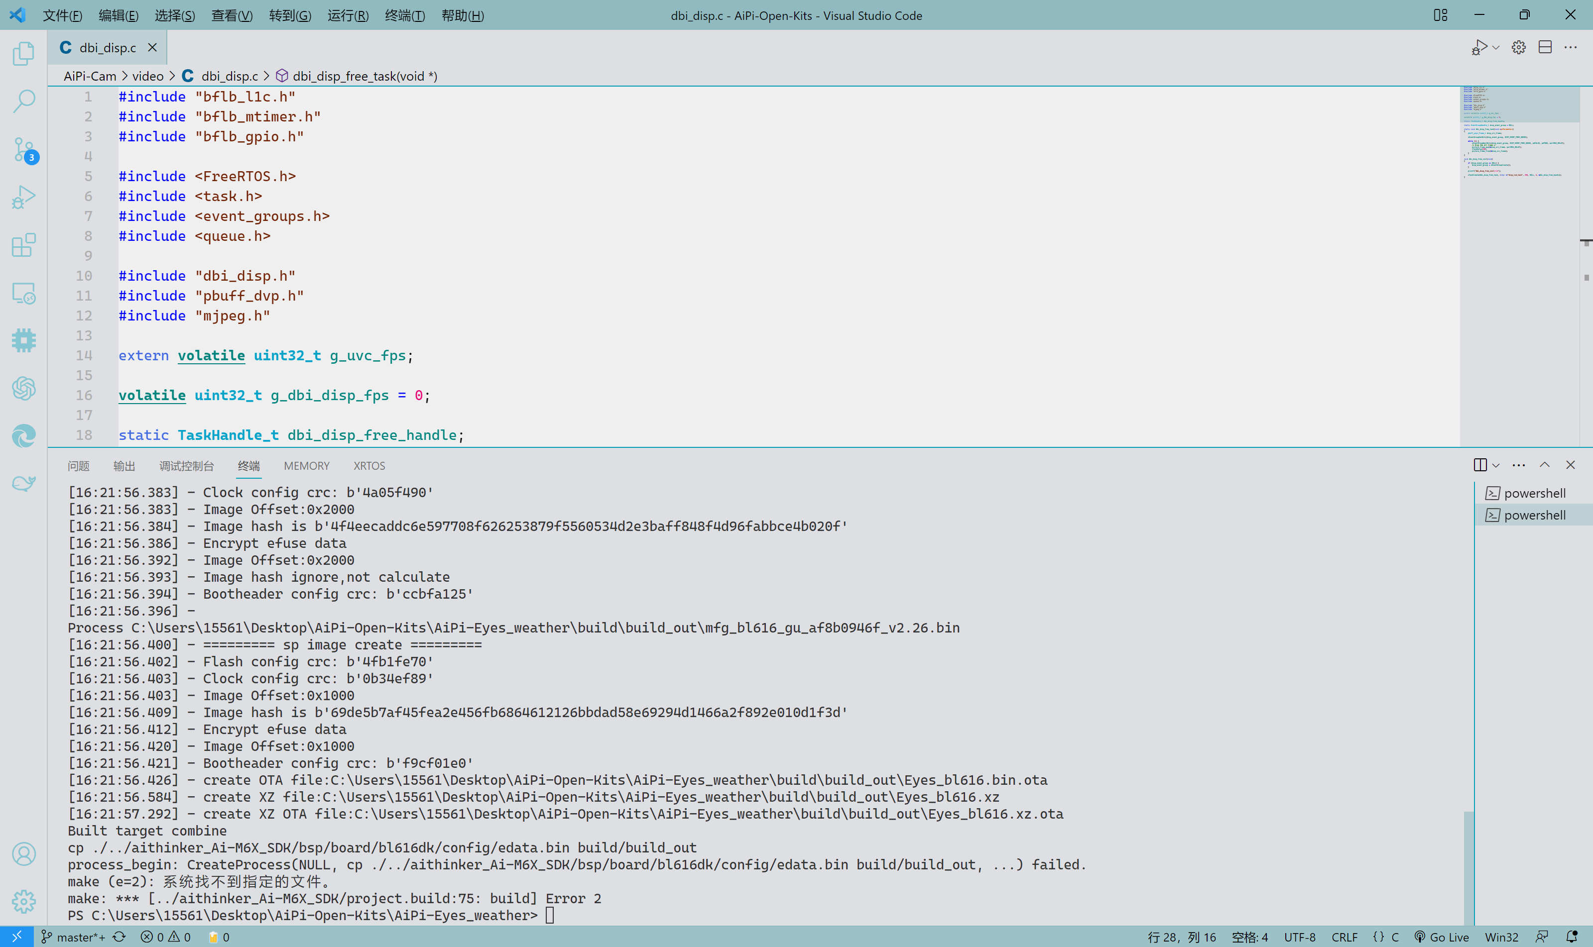1593x947 pixels.
Task: Click the terminal scrollbar thumb
Action: coord(1469,868)
